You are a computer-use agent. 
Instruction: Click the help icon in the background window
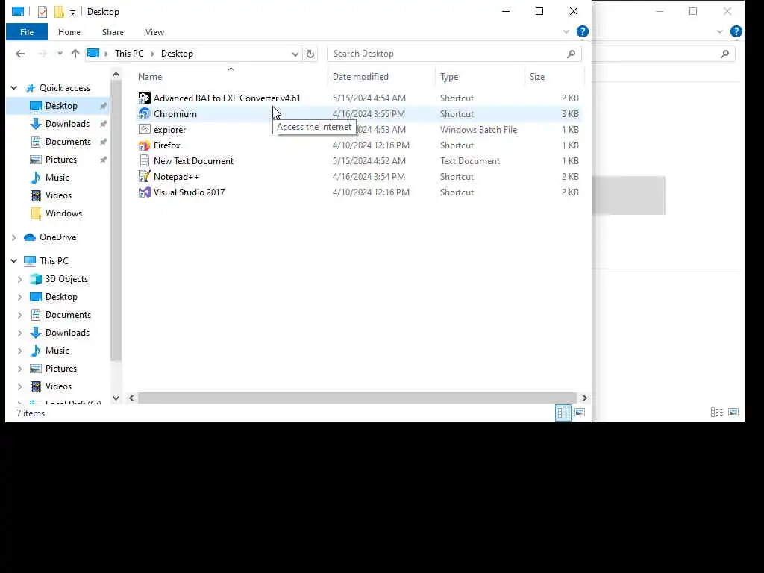(x=736, y=31)
